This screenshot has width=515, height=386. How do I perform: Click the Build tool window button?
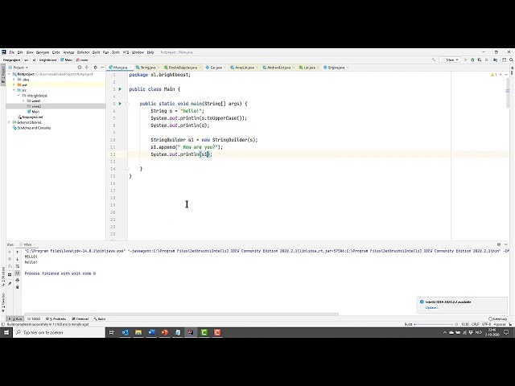[100, 318]
